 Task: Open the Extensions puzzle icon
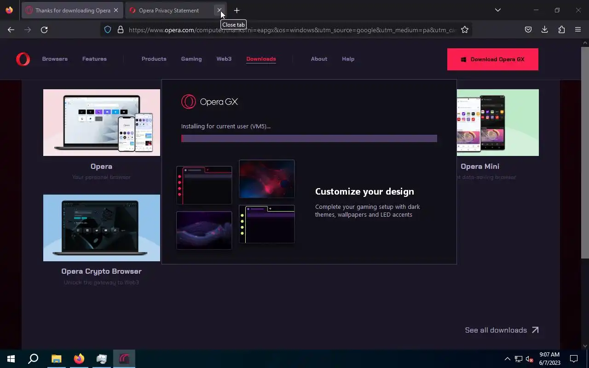click(561, 29)
